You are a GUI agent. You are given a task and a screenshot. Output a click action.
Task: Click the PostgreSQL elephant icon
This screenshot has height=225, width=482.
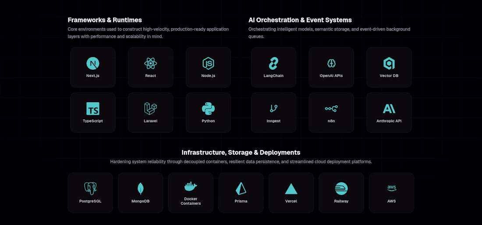pos(90,189)
